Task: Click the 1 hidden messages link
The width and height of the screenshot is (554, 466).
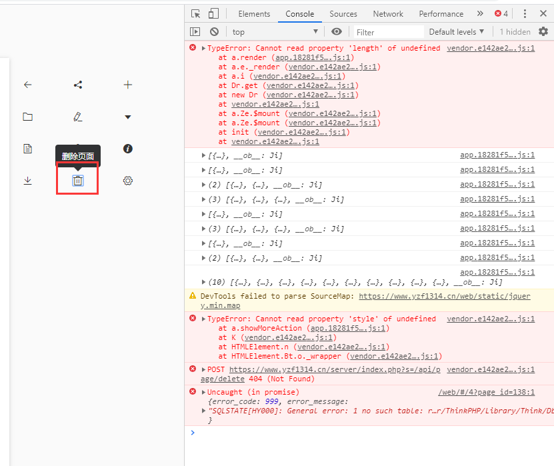Action: (514, 31)
